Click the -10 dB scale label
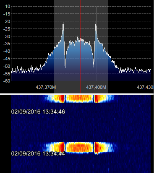The height and width of the screenshot is (173, 154). coord(7,6)
